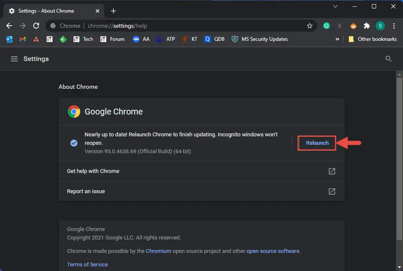Click the scrollbar down arrow
This screenshot has height=271, width=403.
pos(399,268)
